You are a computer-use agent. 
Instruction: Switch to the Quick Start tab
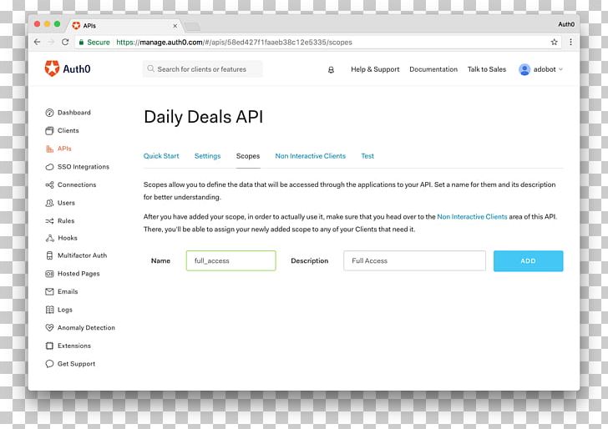point(161,156)
